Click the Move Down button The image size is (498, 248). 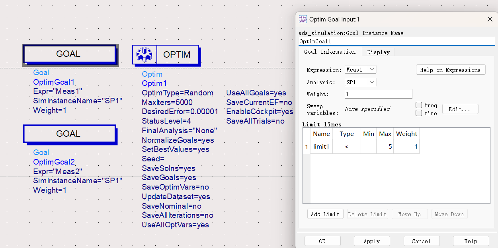449,214
